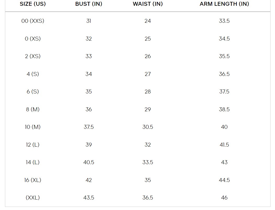
Task: Click the 2 (XS) size label
Action: click(x=33, y=56)
